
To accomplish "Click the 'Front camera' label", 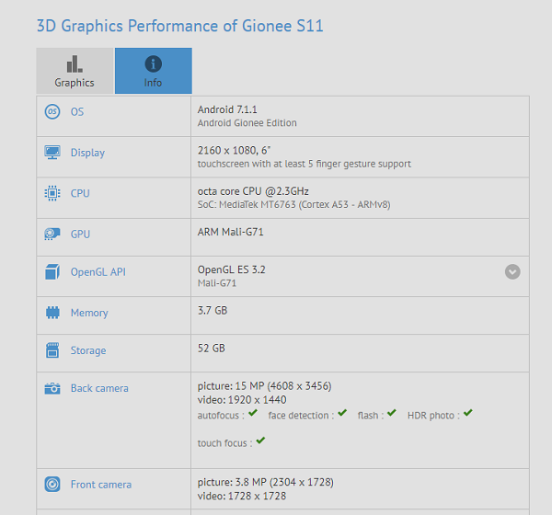I will [x=101, y=485].
